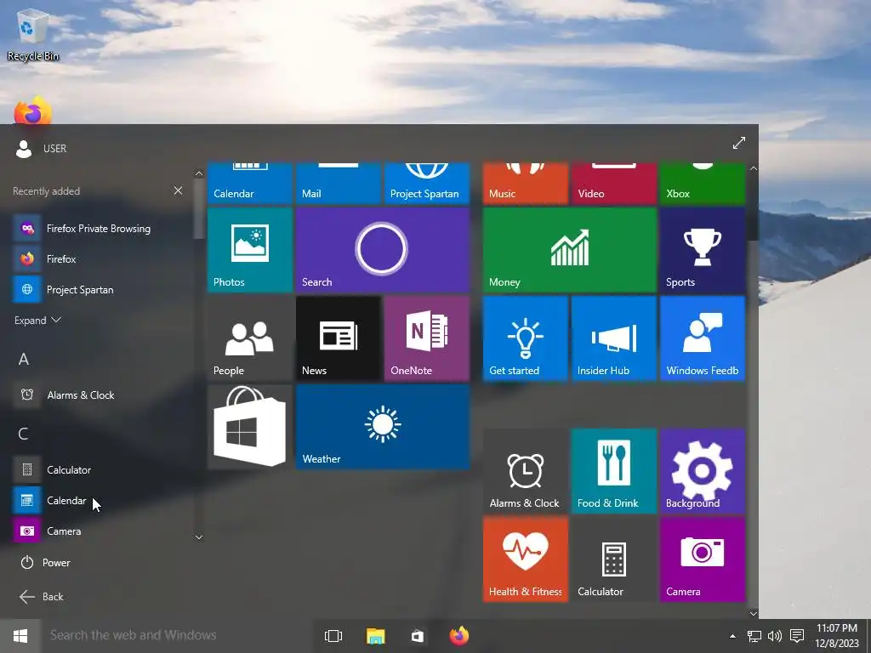This screenshot has width=871, height=653.
Task: Open File Explorer from the taskbar
Action: [375, 636]
